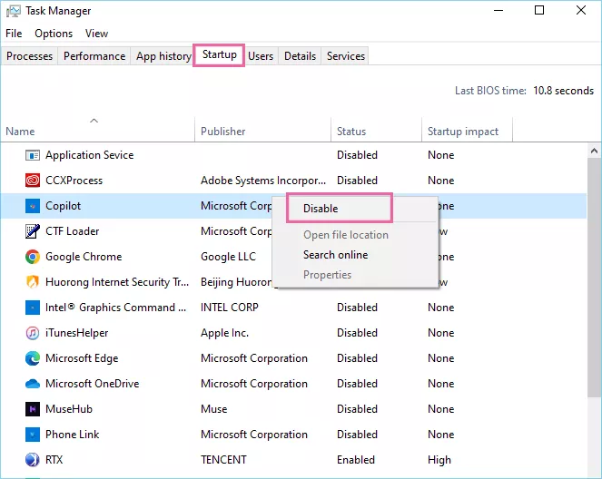Viewport: 602px width, 479px height.
Task: Switch to the Users tab
Action: tap(261, 56)
